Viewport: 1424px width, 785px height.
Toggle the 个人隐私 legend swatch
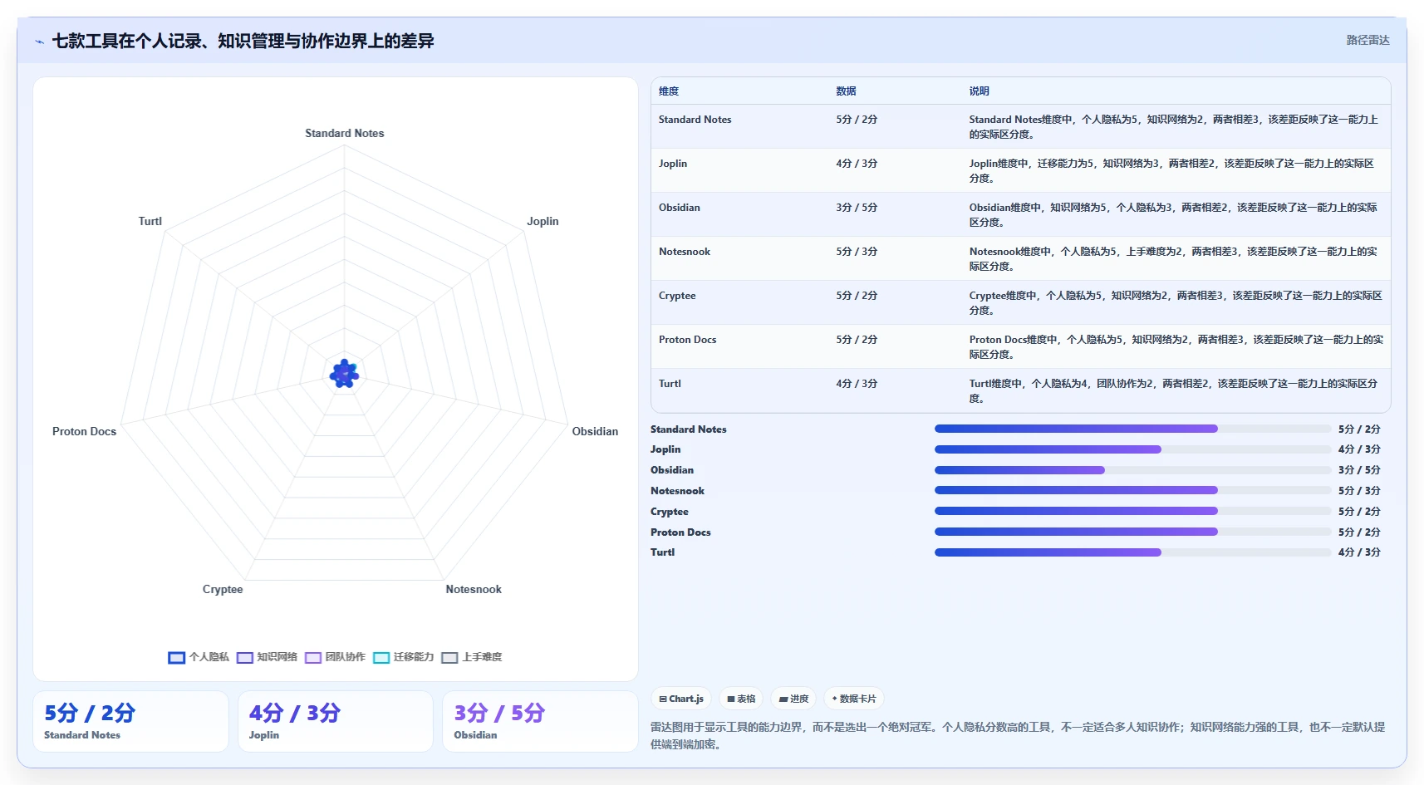click(176, 658)
